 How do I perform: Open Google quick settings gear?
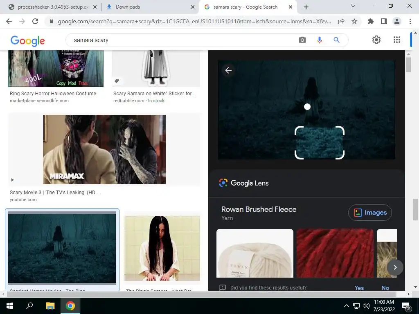376,40
